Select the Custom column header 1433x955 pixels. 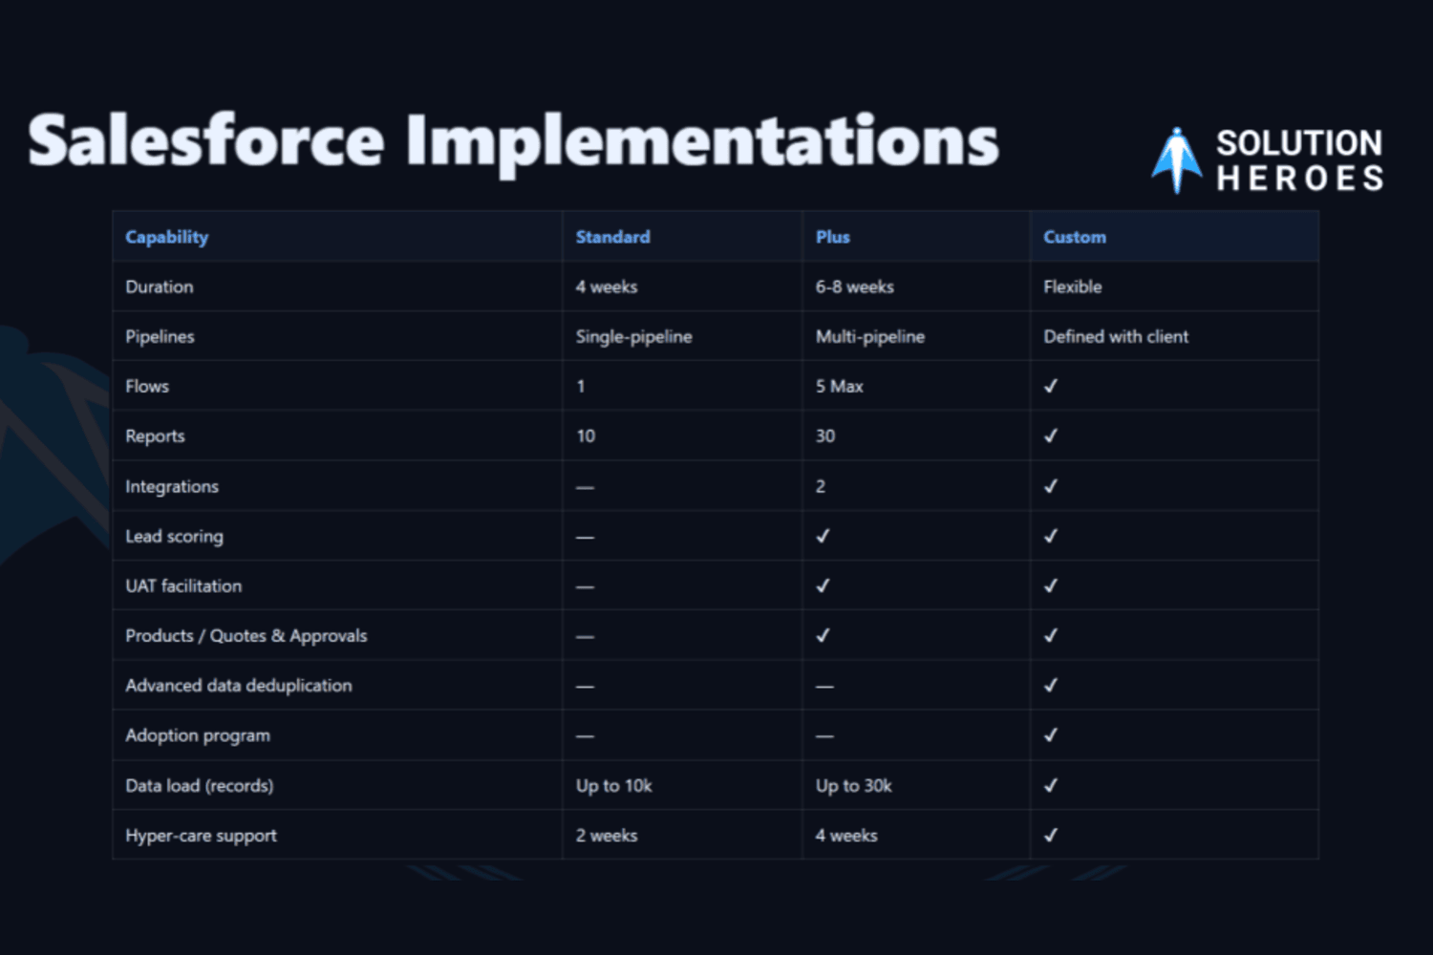(1074, 237)
